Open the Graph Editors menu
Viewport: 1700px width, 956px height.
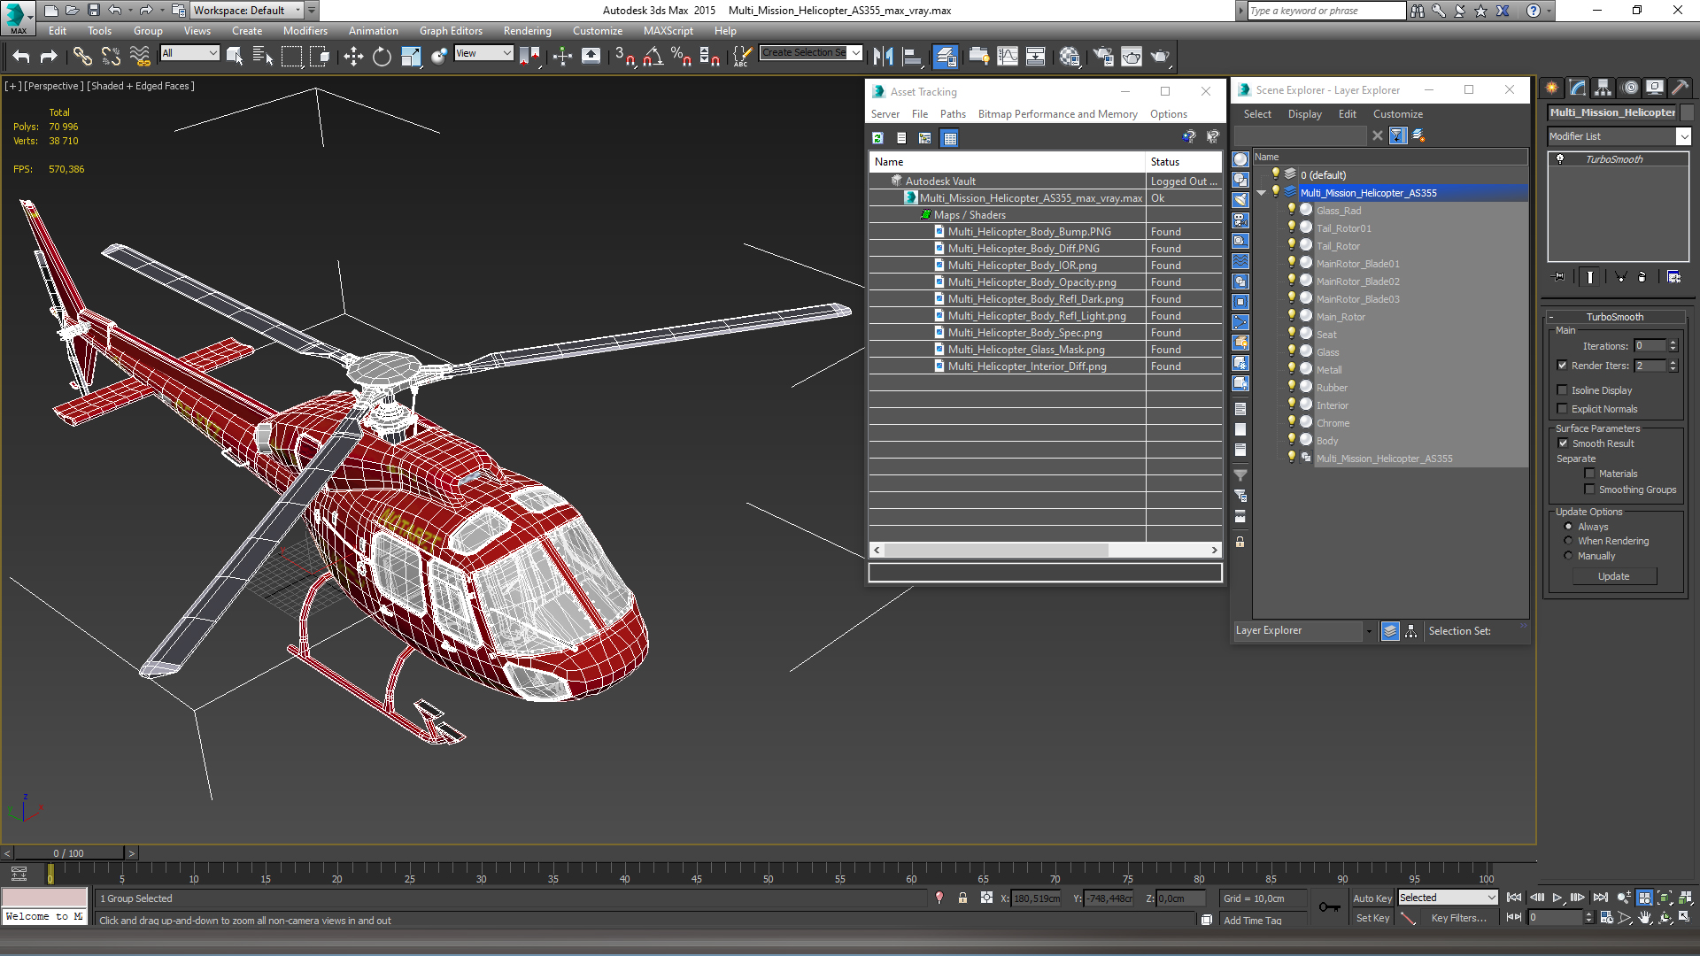(x=451, y=31)
